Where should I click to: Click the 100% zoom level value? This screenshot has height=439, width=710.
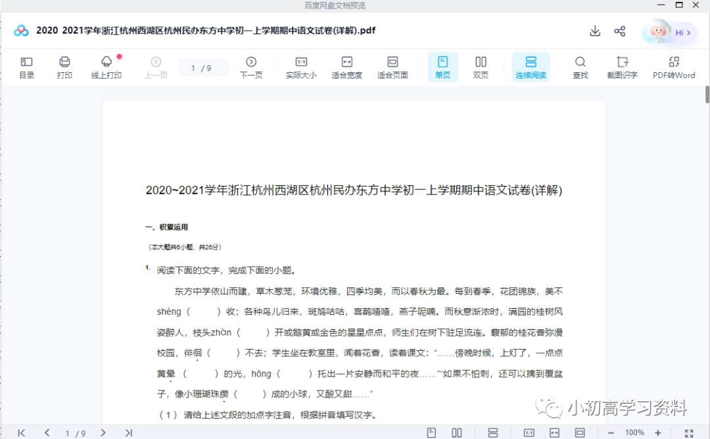[x=634, y=432]
